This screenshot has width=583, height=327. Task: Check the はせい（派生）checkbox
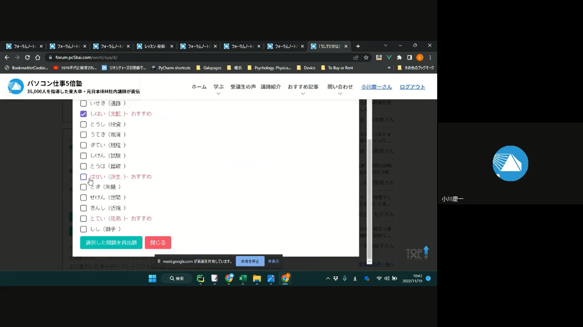point(84,177)
